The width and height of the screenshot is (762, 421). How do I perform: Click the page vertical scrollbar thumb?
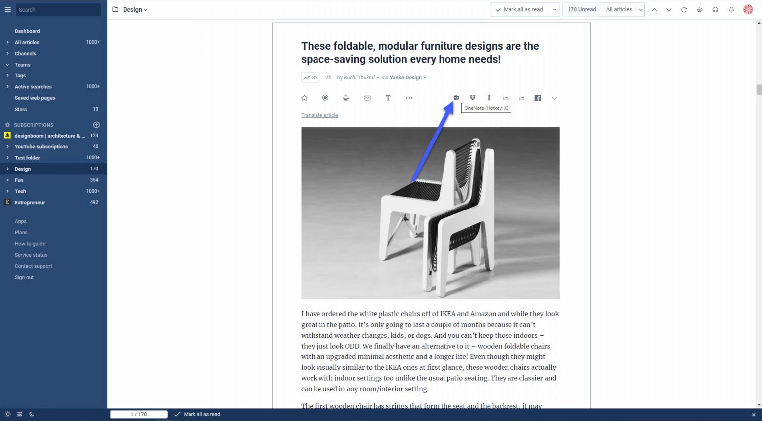coord(759,90)
